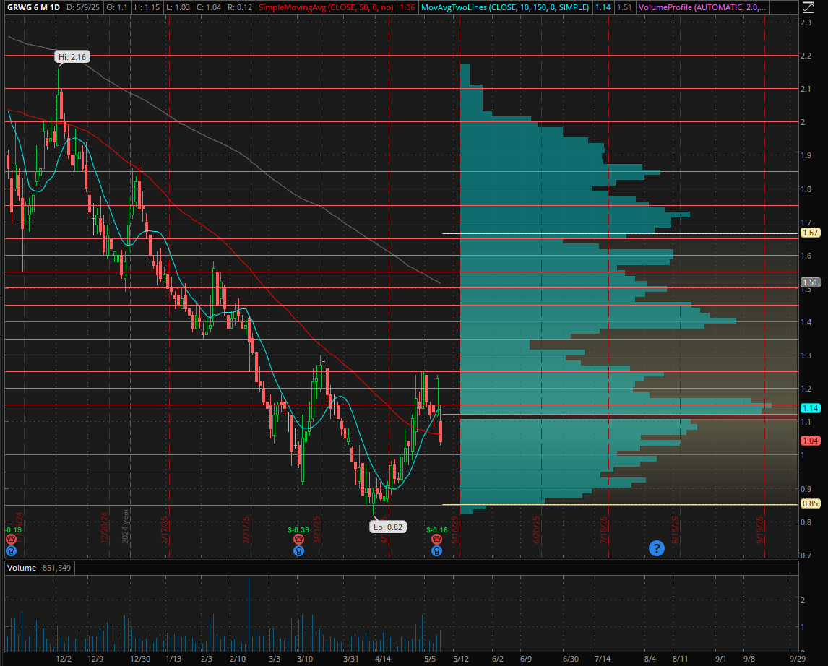Select the Volume subgraph label

point(20,568)
